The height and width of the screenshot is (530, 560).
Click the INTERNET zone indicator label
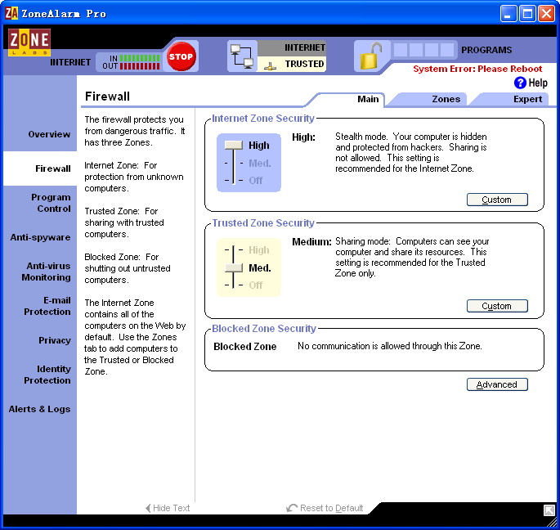pos(305,47)
